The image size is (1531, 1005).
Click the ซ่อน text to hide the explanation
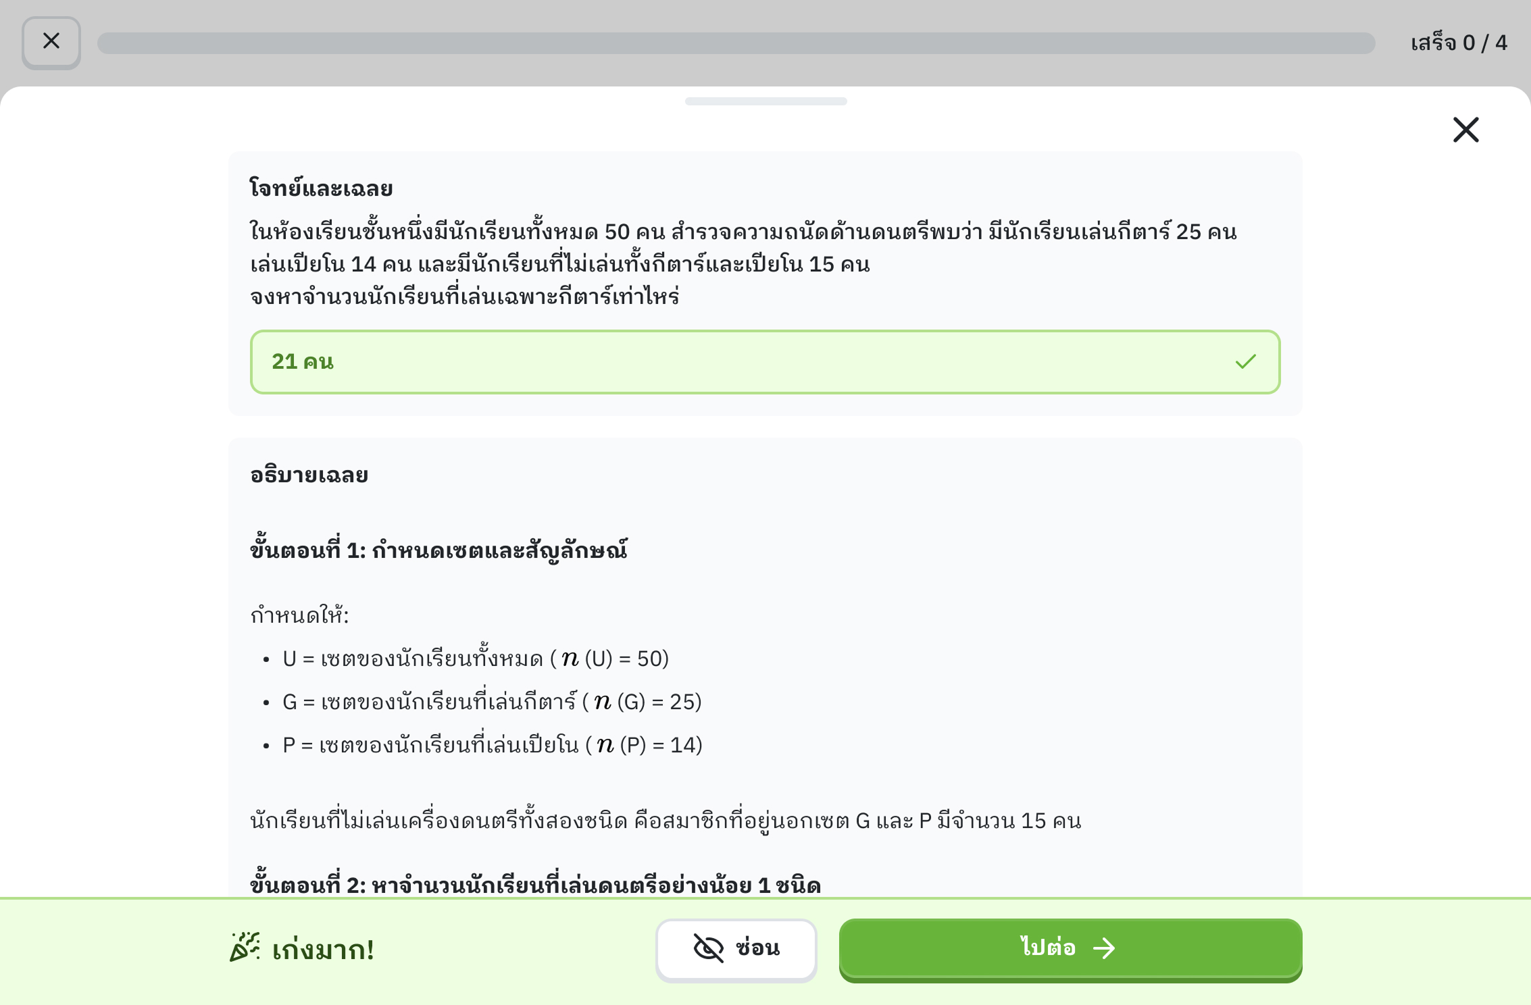(757, 948)
